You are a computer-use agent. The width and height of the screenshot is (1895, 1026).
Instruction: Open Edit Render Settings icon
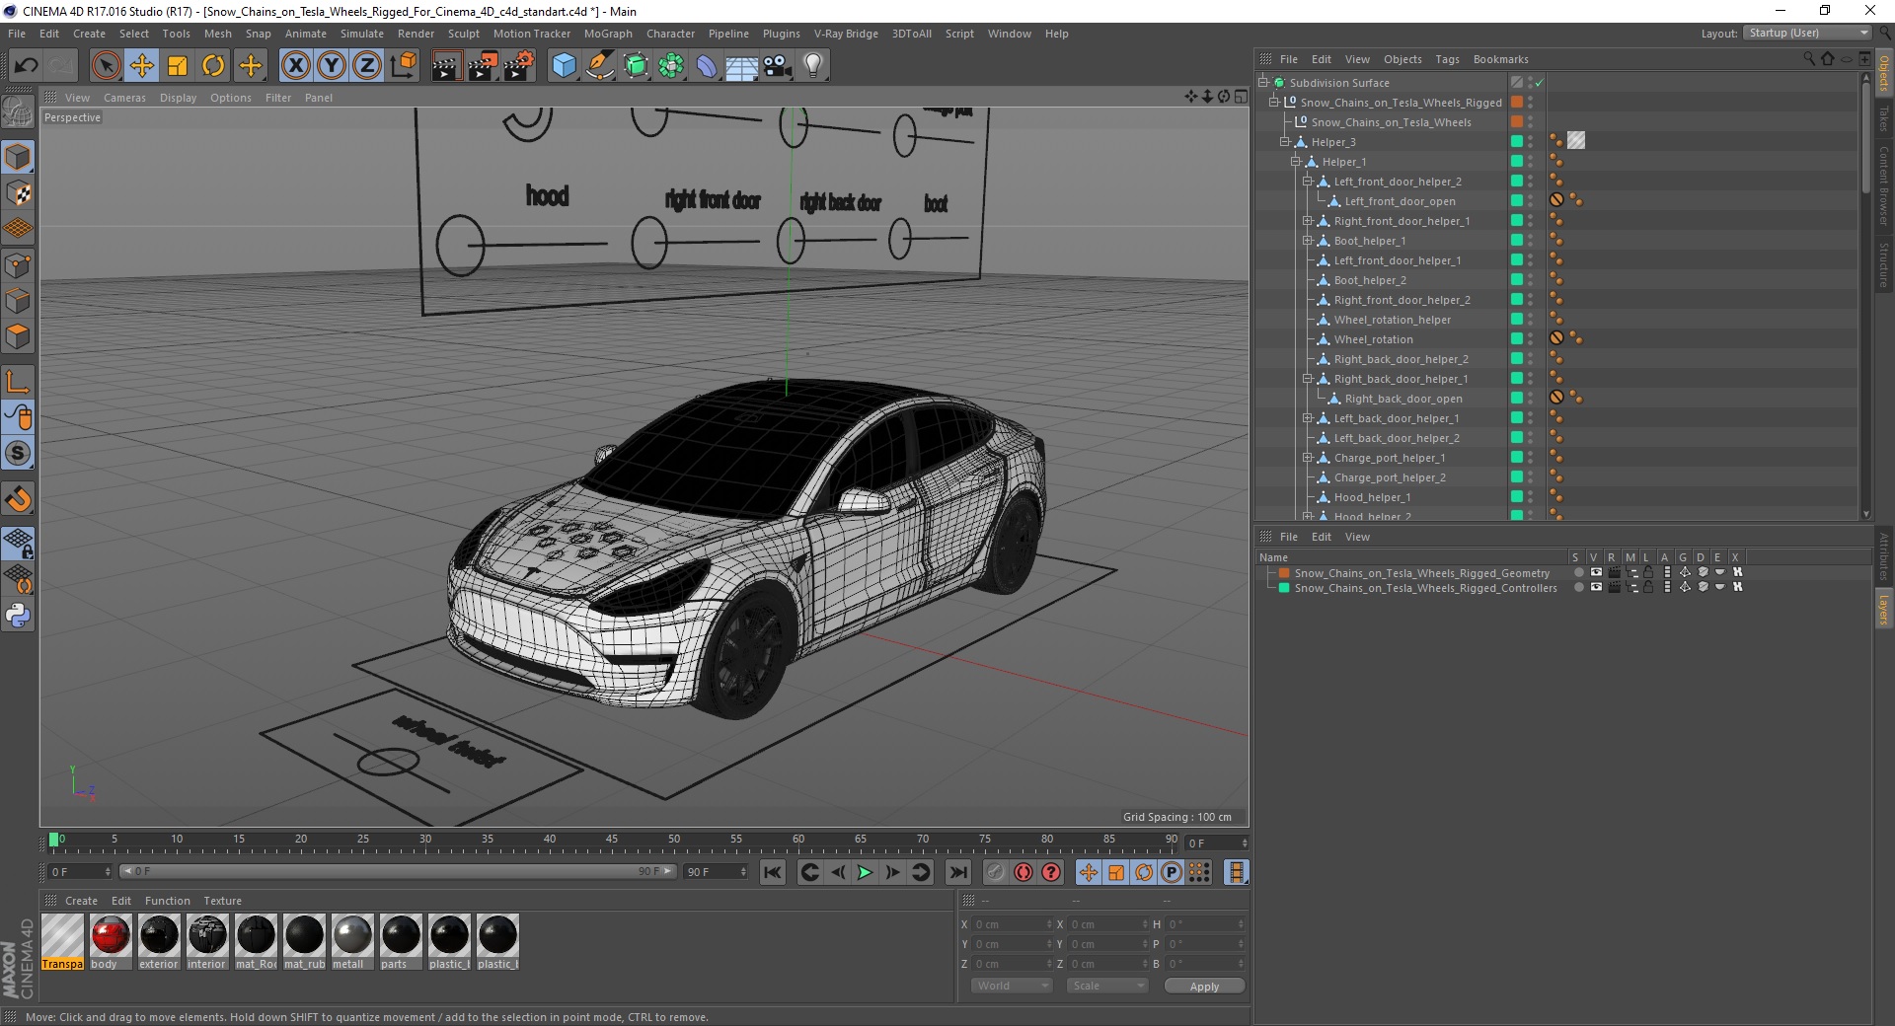[x=519, y=66]
